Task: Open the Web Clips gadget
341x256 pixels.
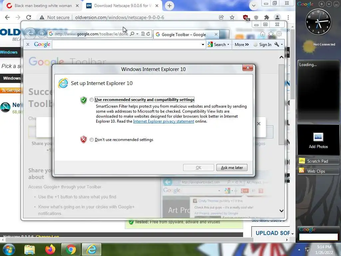Action: (318, 171)
